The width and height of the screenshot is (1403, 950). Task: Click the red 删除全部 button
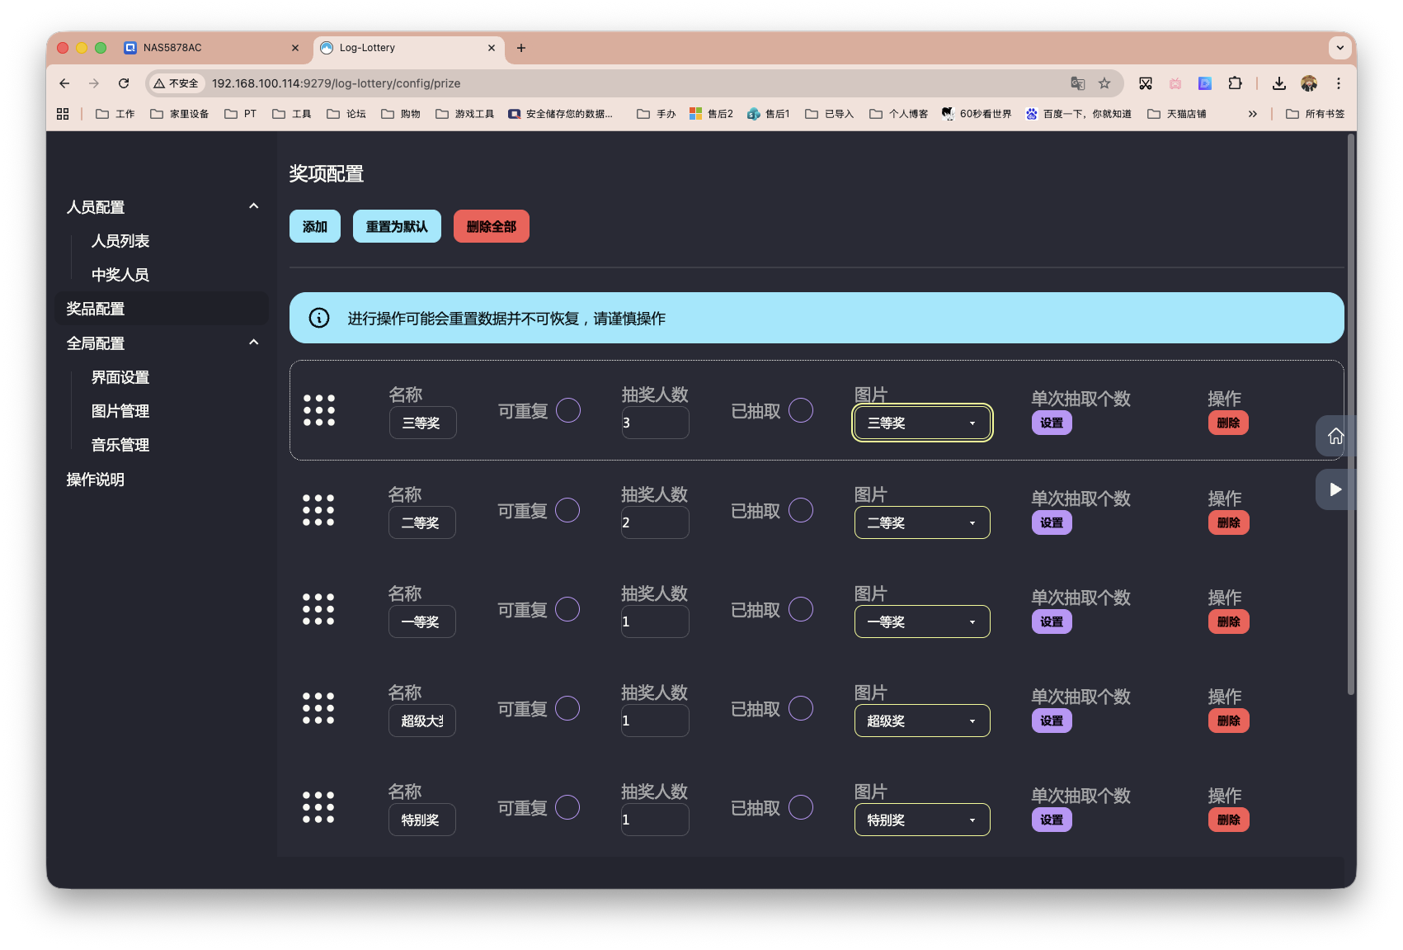pos(491,225)
